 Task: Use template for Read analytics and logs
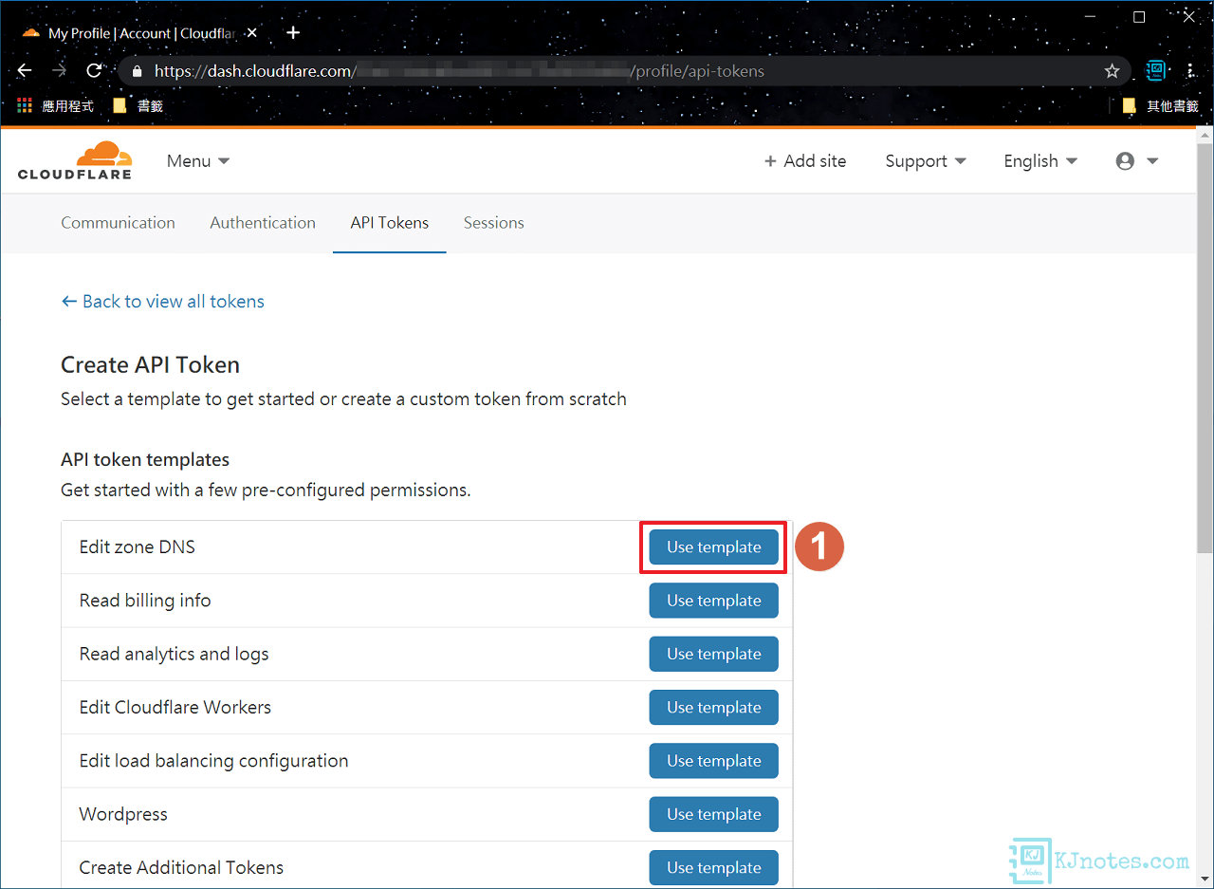pos(714,654)
